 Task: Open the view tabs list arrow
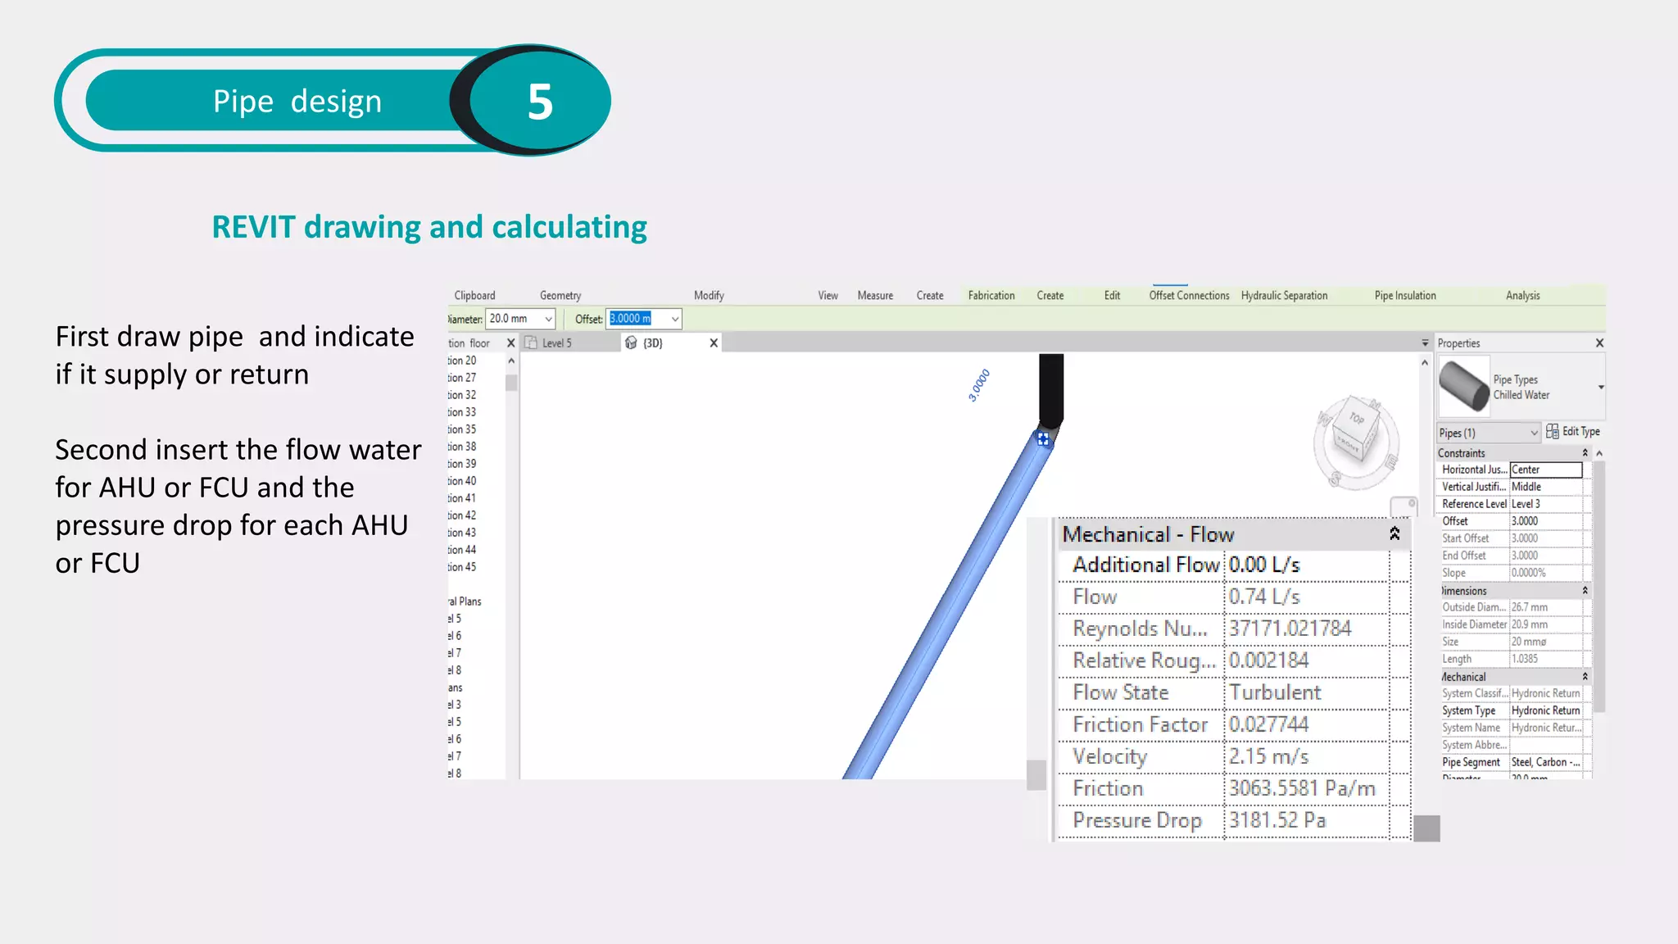point(1425,343)
